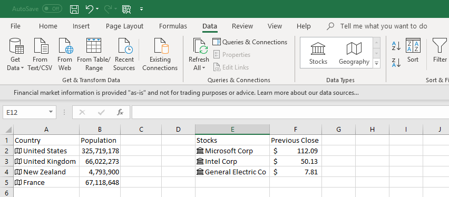Open Customize Quick Access Toolbar dropdown

click(x=141, y=9)
